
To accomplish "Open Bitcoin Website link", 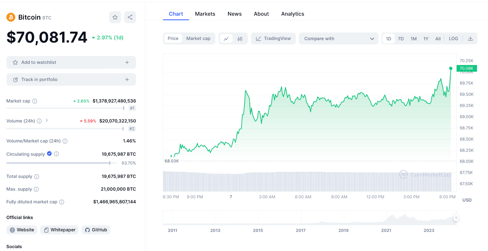I will 22,230.
